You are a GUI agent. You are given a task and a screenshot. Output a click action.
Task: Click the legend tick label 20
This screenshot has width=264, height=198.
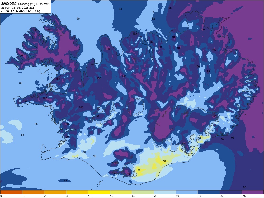click(46, 196)
